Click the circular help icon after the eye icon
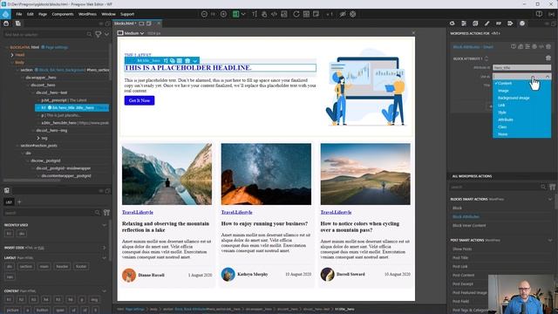The width and height of the screenshot is (558, 314). click(x=352, y=14)
